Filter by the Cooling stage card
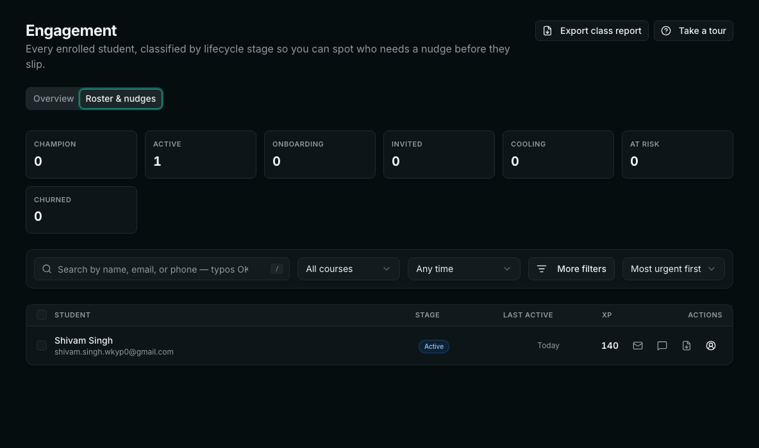This screenshot has width=759, height=448. [558, 155]
